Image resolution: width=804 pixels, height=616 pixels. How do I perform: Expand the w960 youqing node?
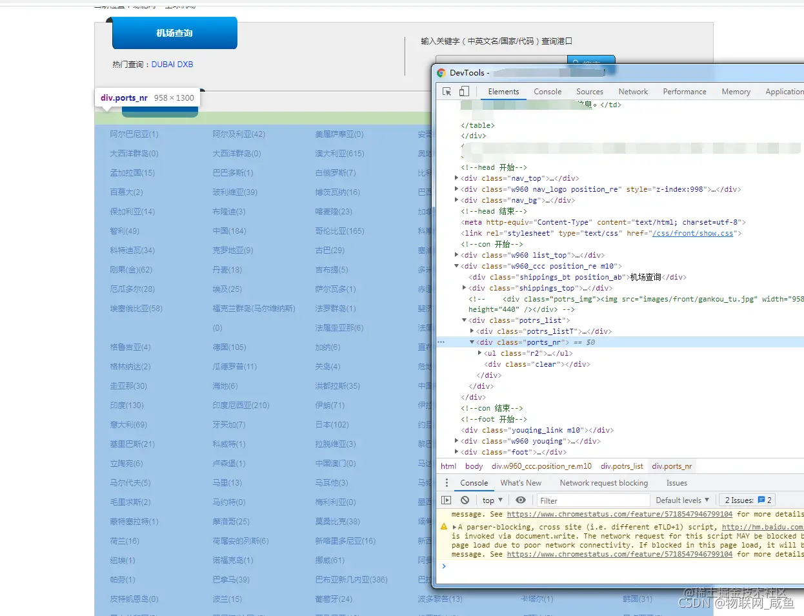(457, 441)
